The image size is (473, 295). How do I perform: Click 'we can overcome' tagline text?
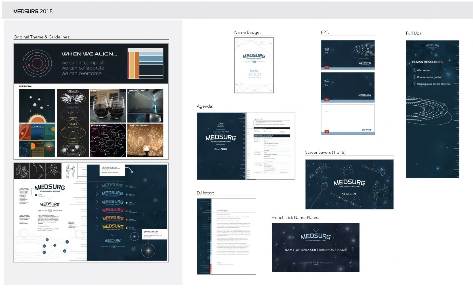pyautogui.click(x=81, y=73)
